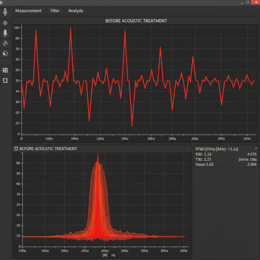Click the square frame sidebar icon
Image resolution: width=260 pixels, height=260 pixels.
(x=5, y=80)
